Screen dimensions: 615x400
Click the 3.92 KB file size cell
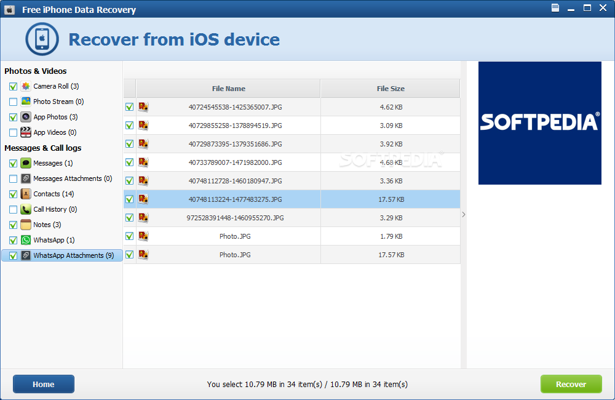[x=391, y=143]
